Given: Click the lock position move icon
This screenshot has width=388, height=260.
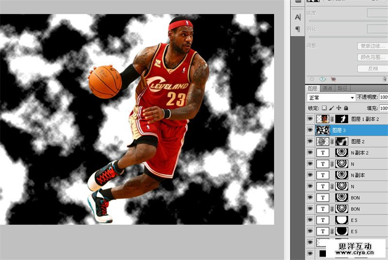Looking at the screenshot, I should (x=339, y=108).
